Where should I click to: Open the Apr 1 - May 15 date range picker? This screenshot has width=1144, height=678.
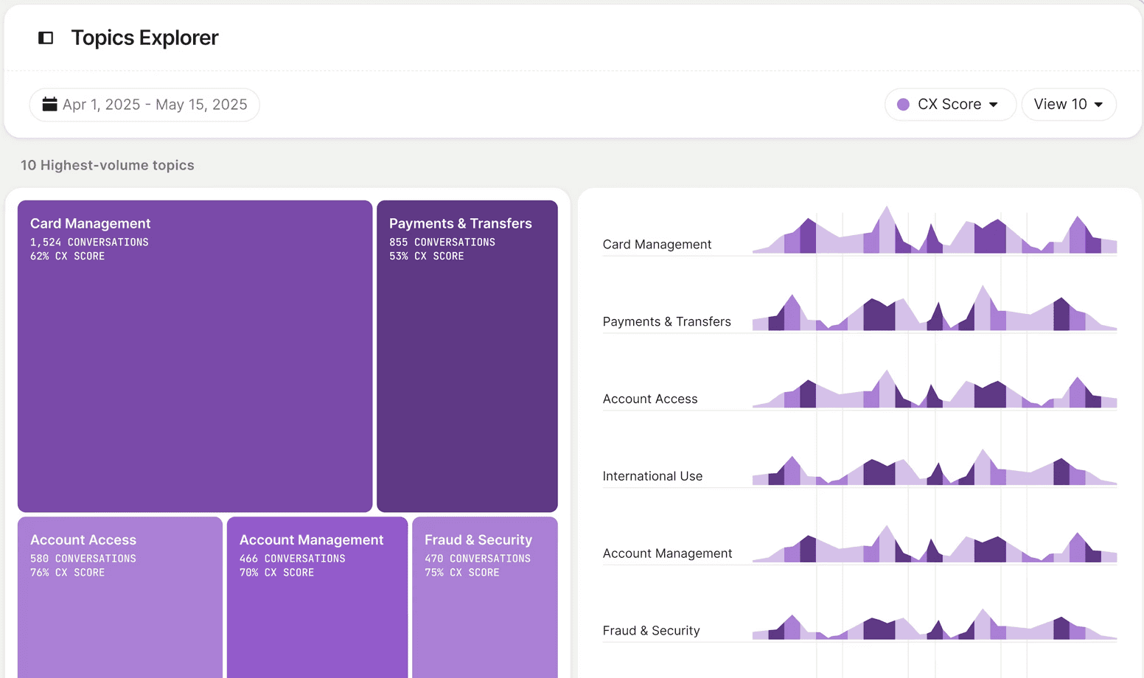pyautogui.click(x=144, y=105)
